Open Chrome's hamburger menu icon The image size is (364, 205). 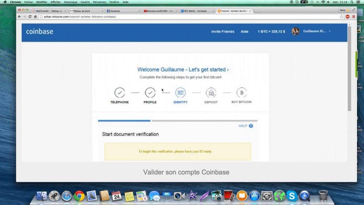coord(354,17)
